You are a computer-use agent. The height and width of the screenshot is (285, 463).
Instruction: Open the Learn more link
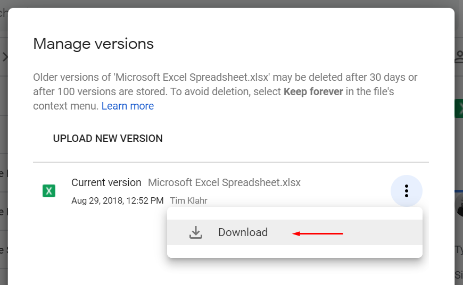pyautogui.click(x=128, y=106)
